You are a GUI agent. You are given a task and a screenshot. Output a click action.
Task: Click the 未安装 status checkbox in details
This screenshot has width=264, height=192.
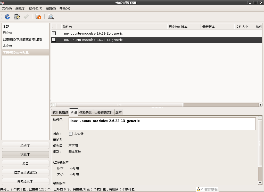pos(71,134)
